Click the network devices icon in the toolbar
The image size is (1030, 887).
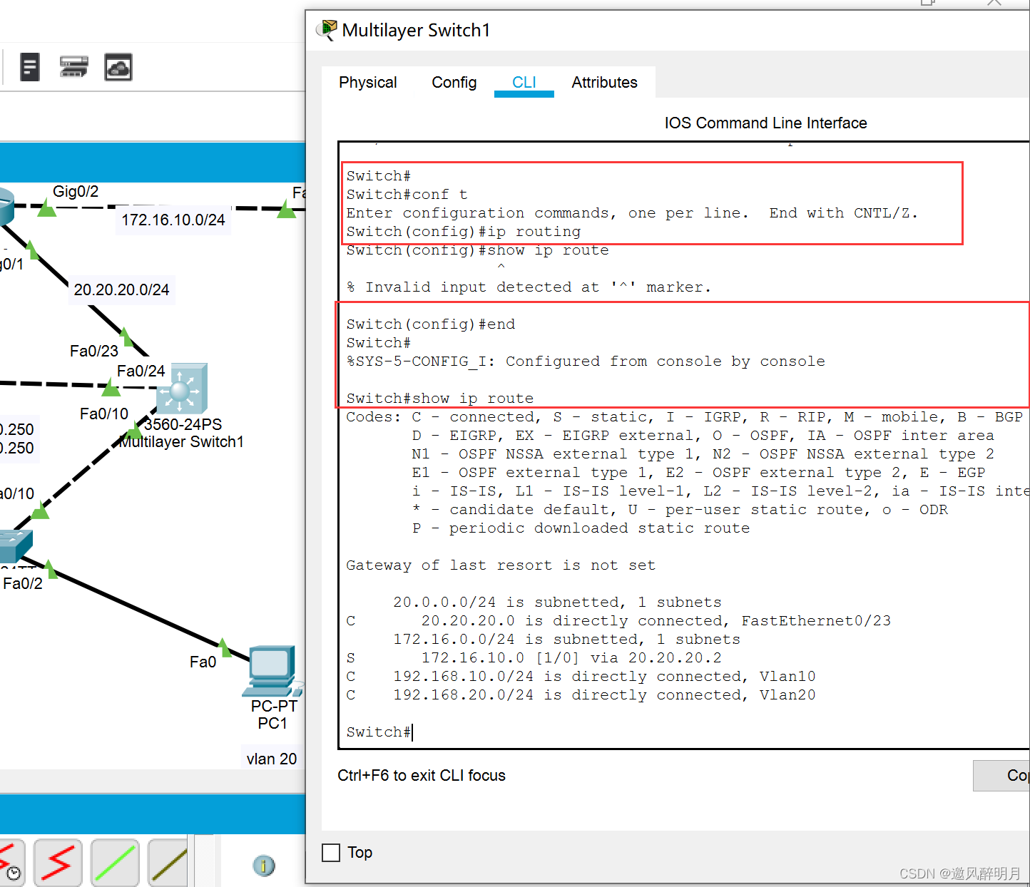(73, 67)
